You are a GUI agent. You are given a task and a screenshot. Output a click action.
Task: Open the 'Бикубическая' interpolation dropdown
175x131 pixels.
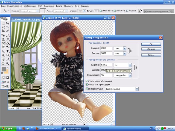pyautogui.click(x=137, y=89)
